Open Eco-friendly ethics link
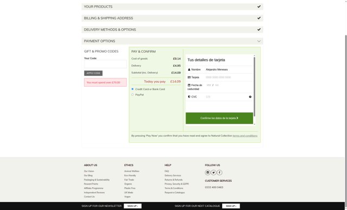 pyautogui.click(x=130, y=175)
